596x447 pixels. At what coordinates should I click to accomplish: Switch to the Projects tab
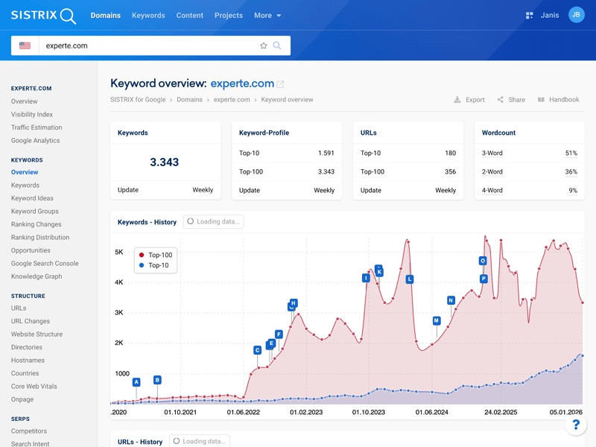click(x=228, y=16)
